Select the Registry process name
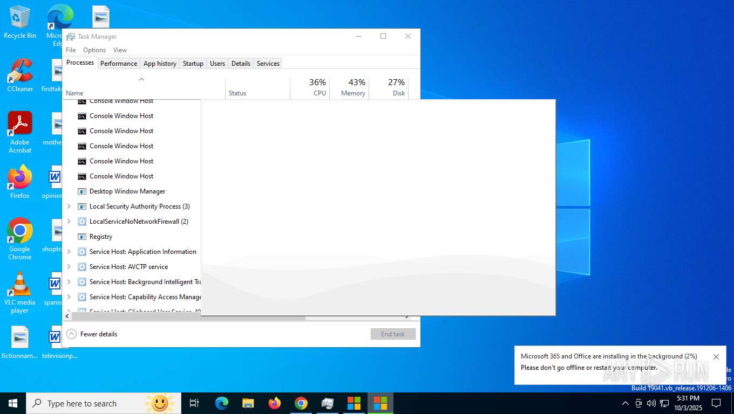 [101, 237]
